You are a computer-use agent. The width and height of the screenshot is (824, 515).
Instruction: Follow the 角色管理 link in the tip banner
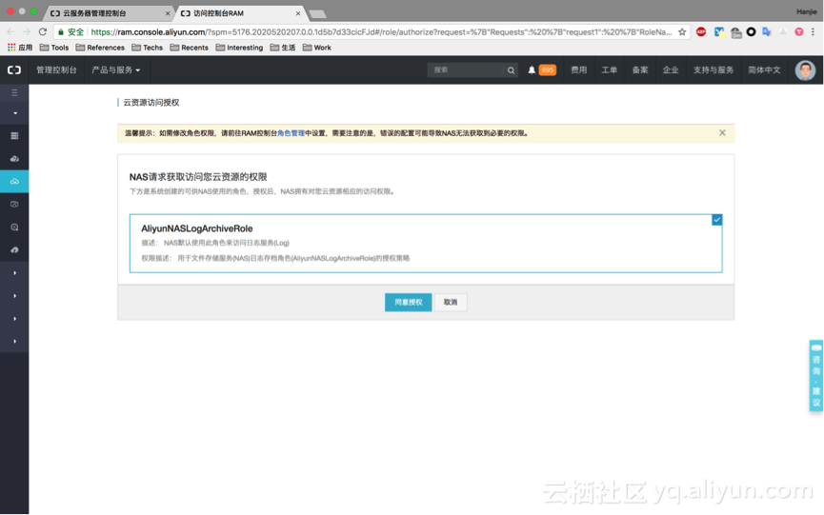(x=291, y=133)
